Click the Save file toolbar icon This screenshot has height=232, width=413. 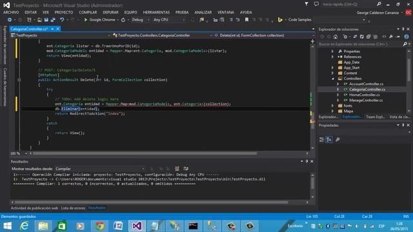tap(46, 20)
